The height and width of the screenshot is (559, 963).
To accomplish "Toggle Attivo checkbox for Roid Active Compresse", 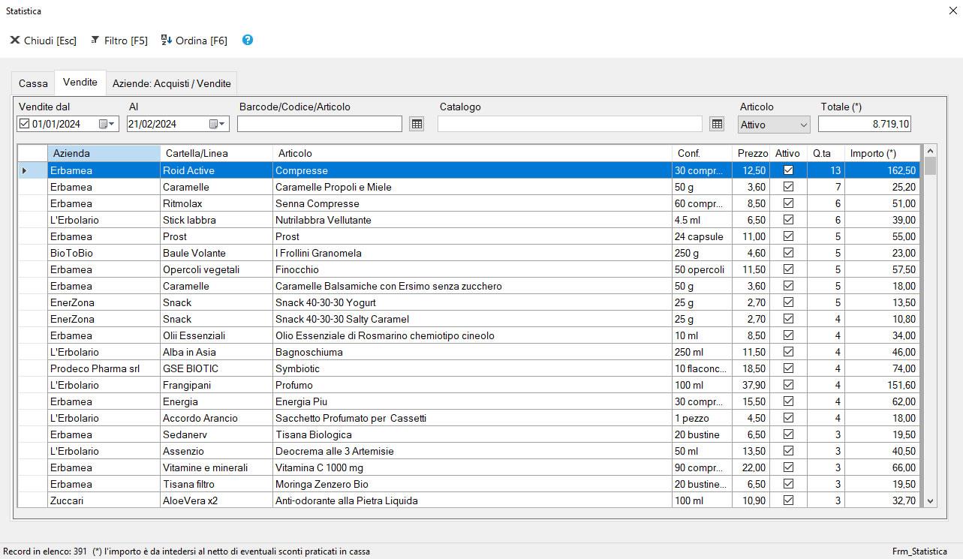I will (x=788, y=170).
